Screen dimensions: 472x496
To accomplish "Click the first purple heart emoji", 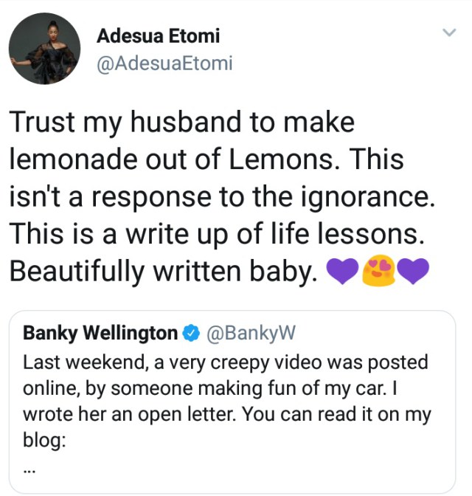I will (x=342, y=273).
